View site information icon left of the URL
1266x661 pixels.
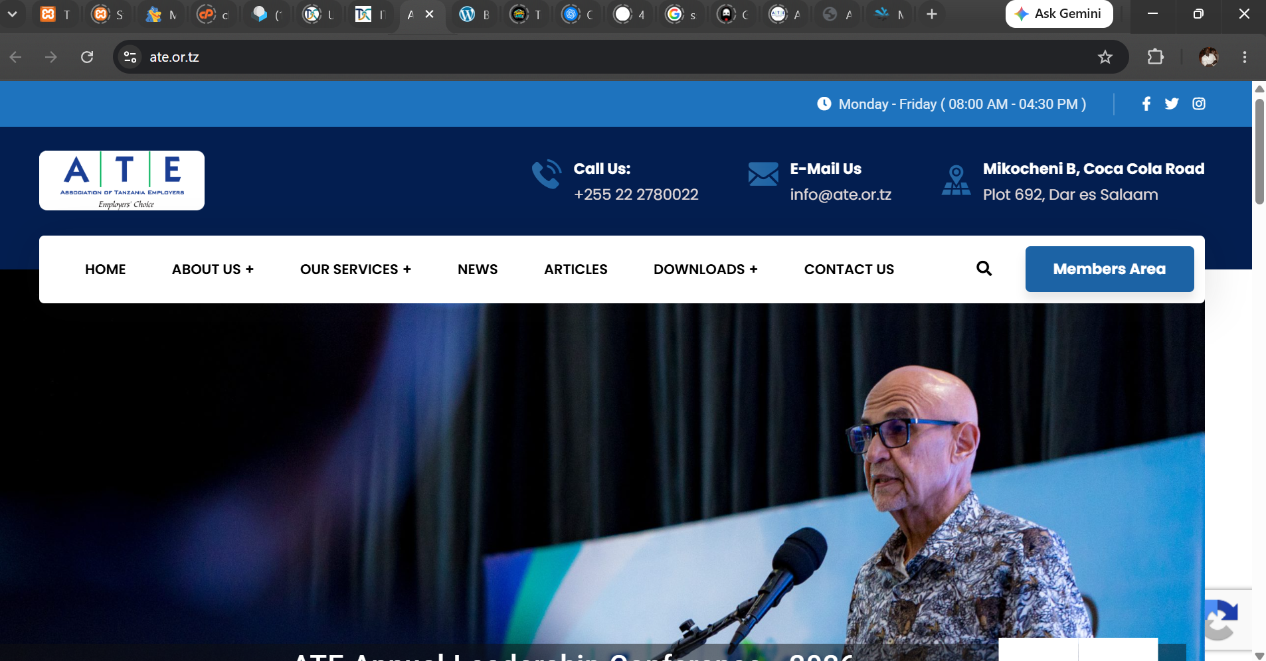pos(130,57)
